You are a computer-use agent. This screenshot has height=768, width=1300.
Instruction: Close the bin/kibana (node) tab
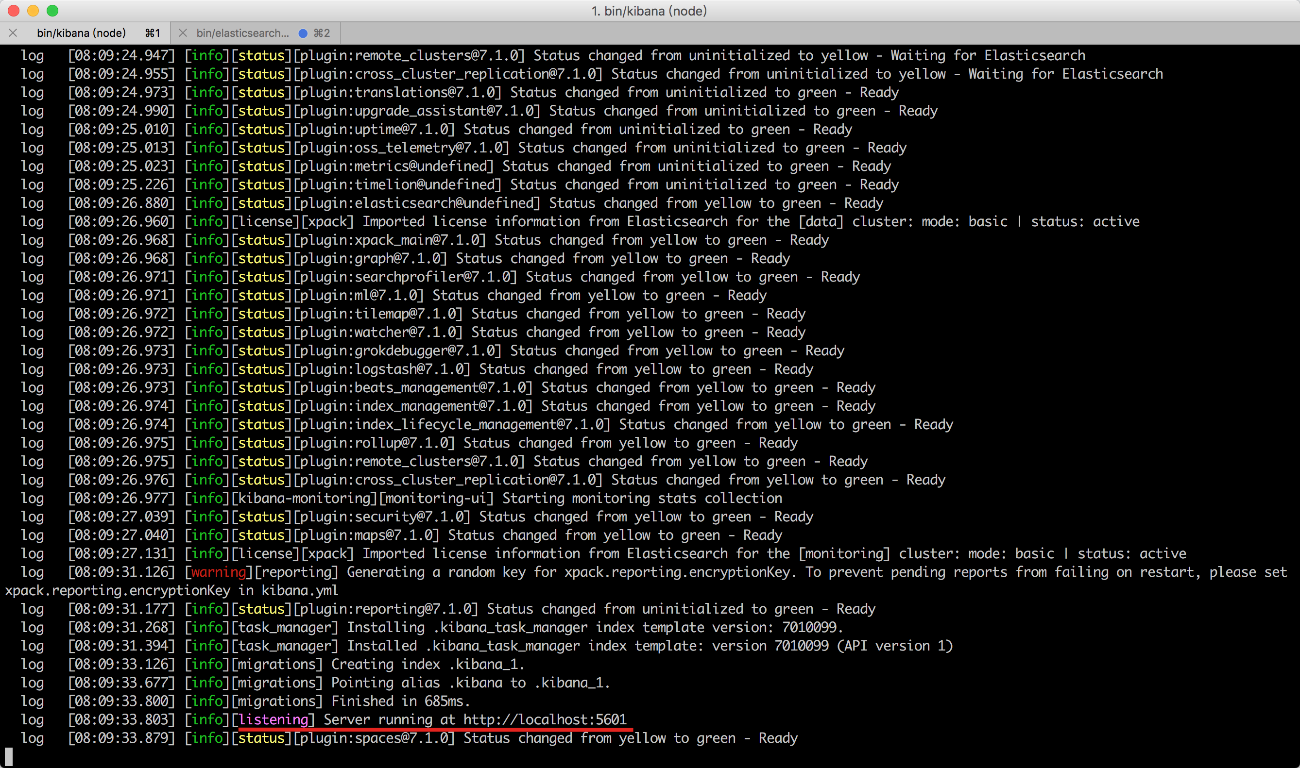[13, 33]
